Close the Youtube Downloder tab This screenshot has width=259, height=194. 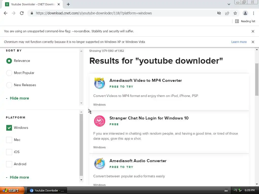point(59,4)
